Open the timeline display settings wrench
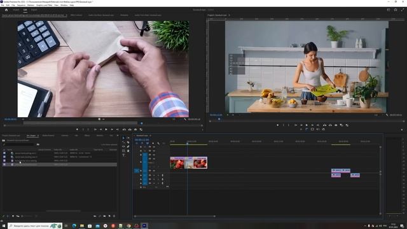 [x=158, y=143]
